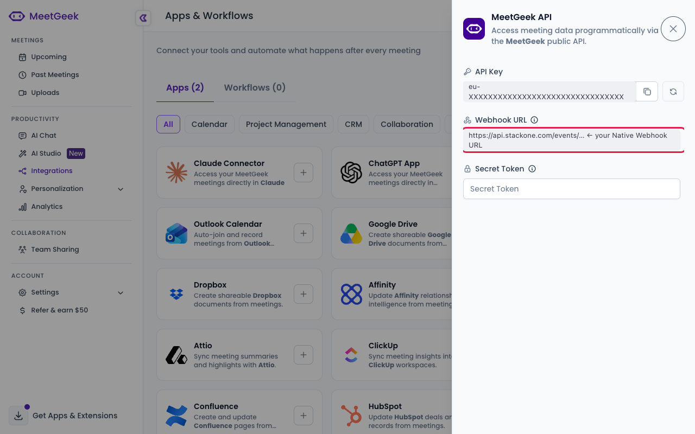695x434 pixels.
Task: Click the ClickUp logo icon
Action: pos(351,355)
